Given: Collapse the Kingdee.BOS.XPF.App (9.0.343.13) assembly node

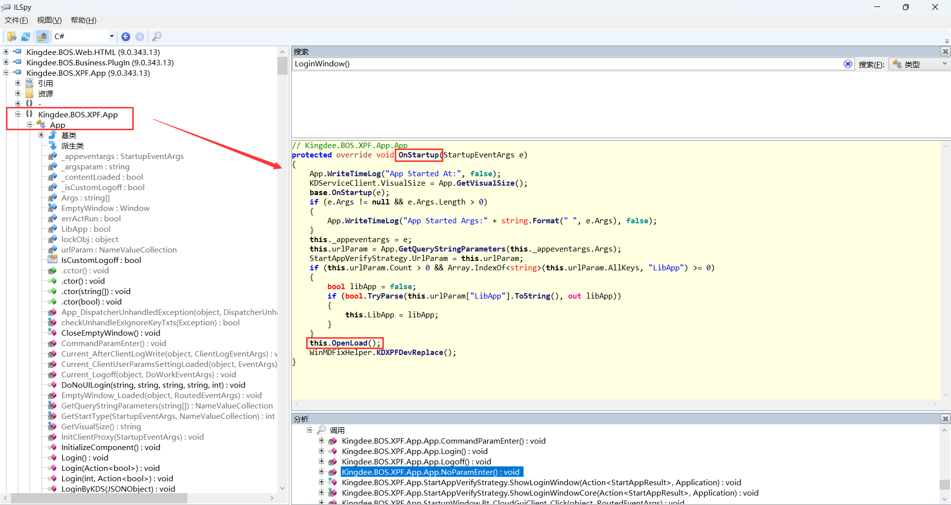Looking at the screenshot, I should click(6, 72).
